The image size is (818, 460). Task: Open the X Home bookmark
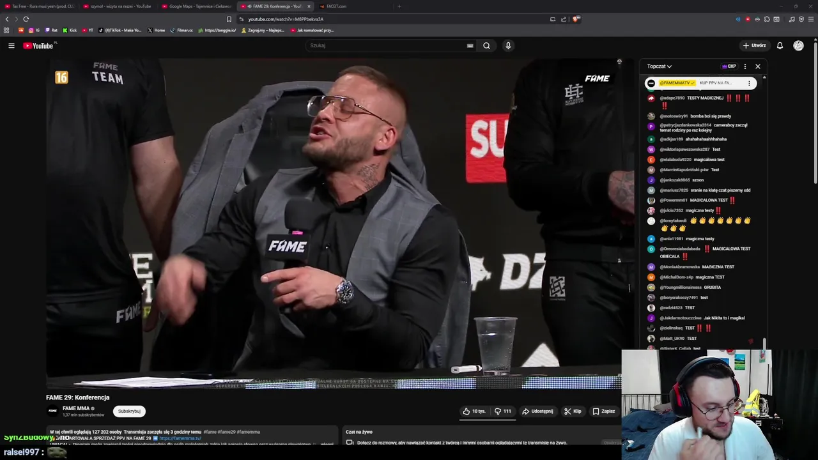click(156, 30)
